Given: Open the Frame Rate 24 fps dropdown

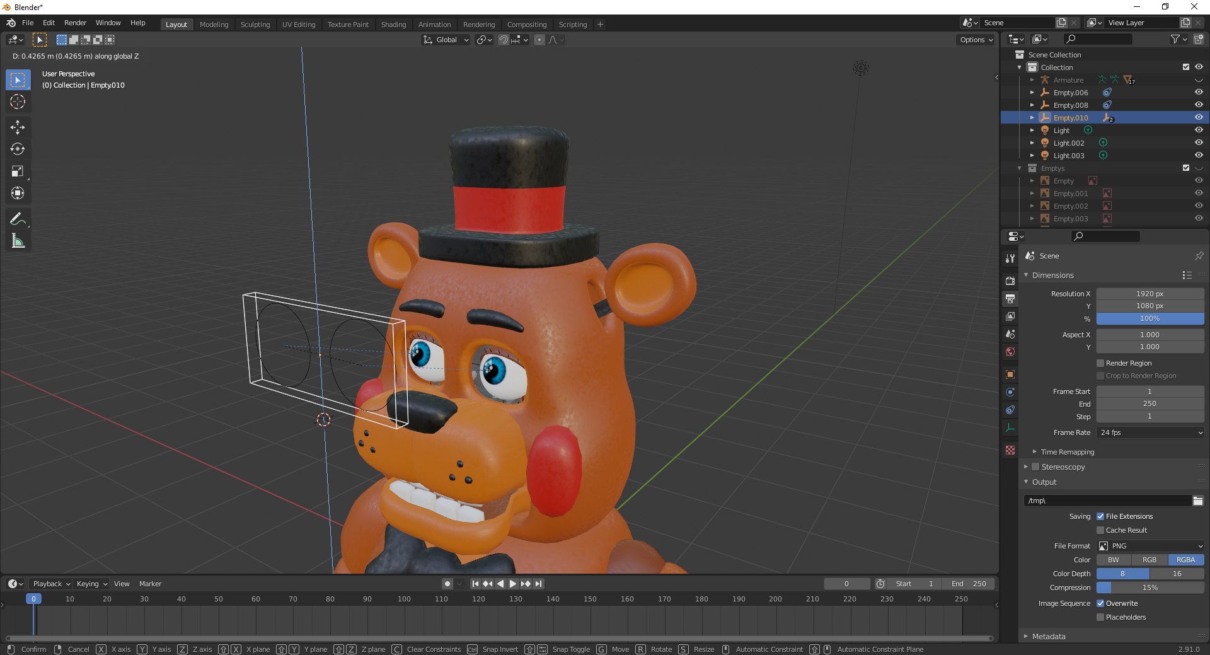Looking at the screenshot, I should (1150, 432).
